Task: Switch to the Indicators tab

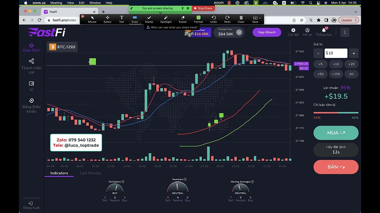Action: point(59,173)
